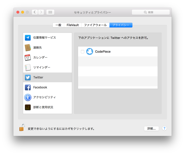The width and height of the screenshot is (185, 155).
Task: Select the プライバシー tab
Action: pos(121,25)
